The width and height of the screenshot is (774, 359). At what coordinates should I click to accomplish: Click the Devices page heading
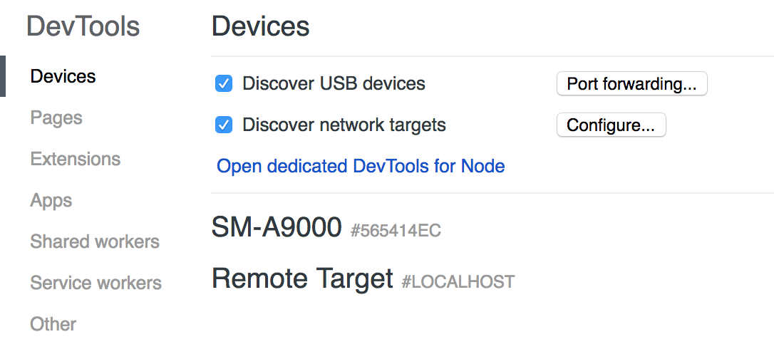(x=260, y=27)
